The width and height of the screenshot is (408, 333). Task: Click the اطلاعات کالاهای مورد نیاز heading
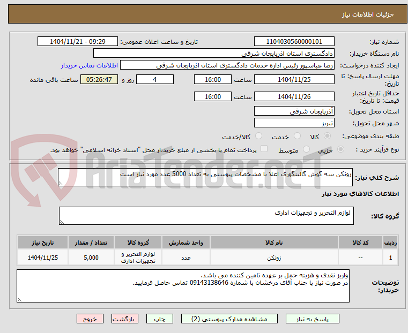point(360,194)
